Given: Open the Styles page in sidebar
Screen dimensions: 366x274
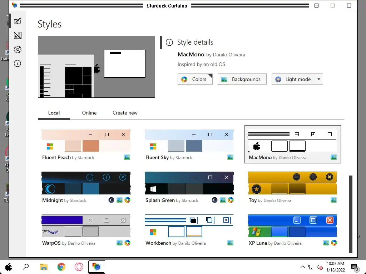Looking at the screenshot, I should tap(18, 21).
